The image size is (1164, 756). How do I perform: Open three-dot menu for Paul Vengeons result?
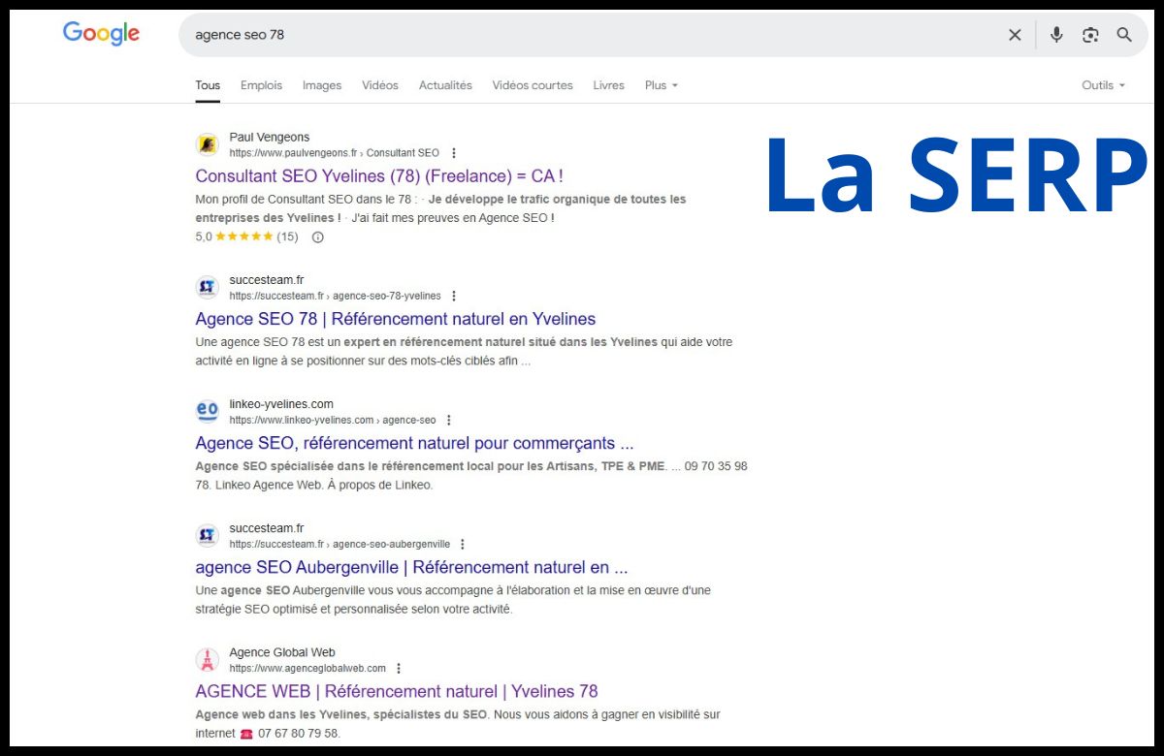(x=454, y=153)
